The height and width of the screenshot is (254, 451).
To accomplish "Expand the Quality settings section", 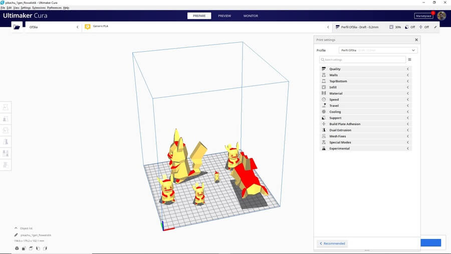I will (x=365, y=69).
